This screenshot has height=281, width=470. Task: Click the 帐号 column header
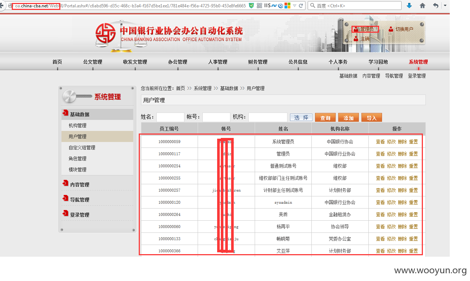(226, 129)
